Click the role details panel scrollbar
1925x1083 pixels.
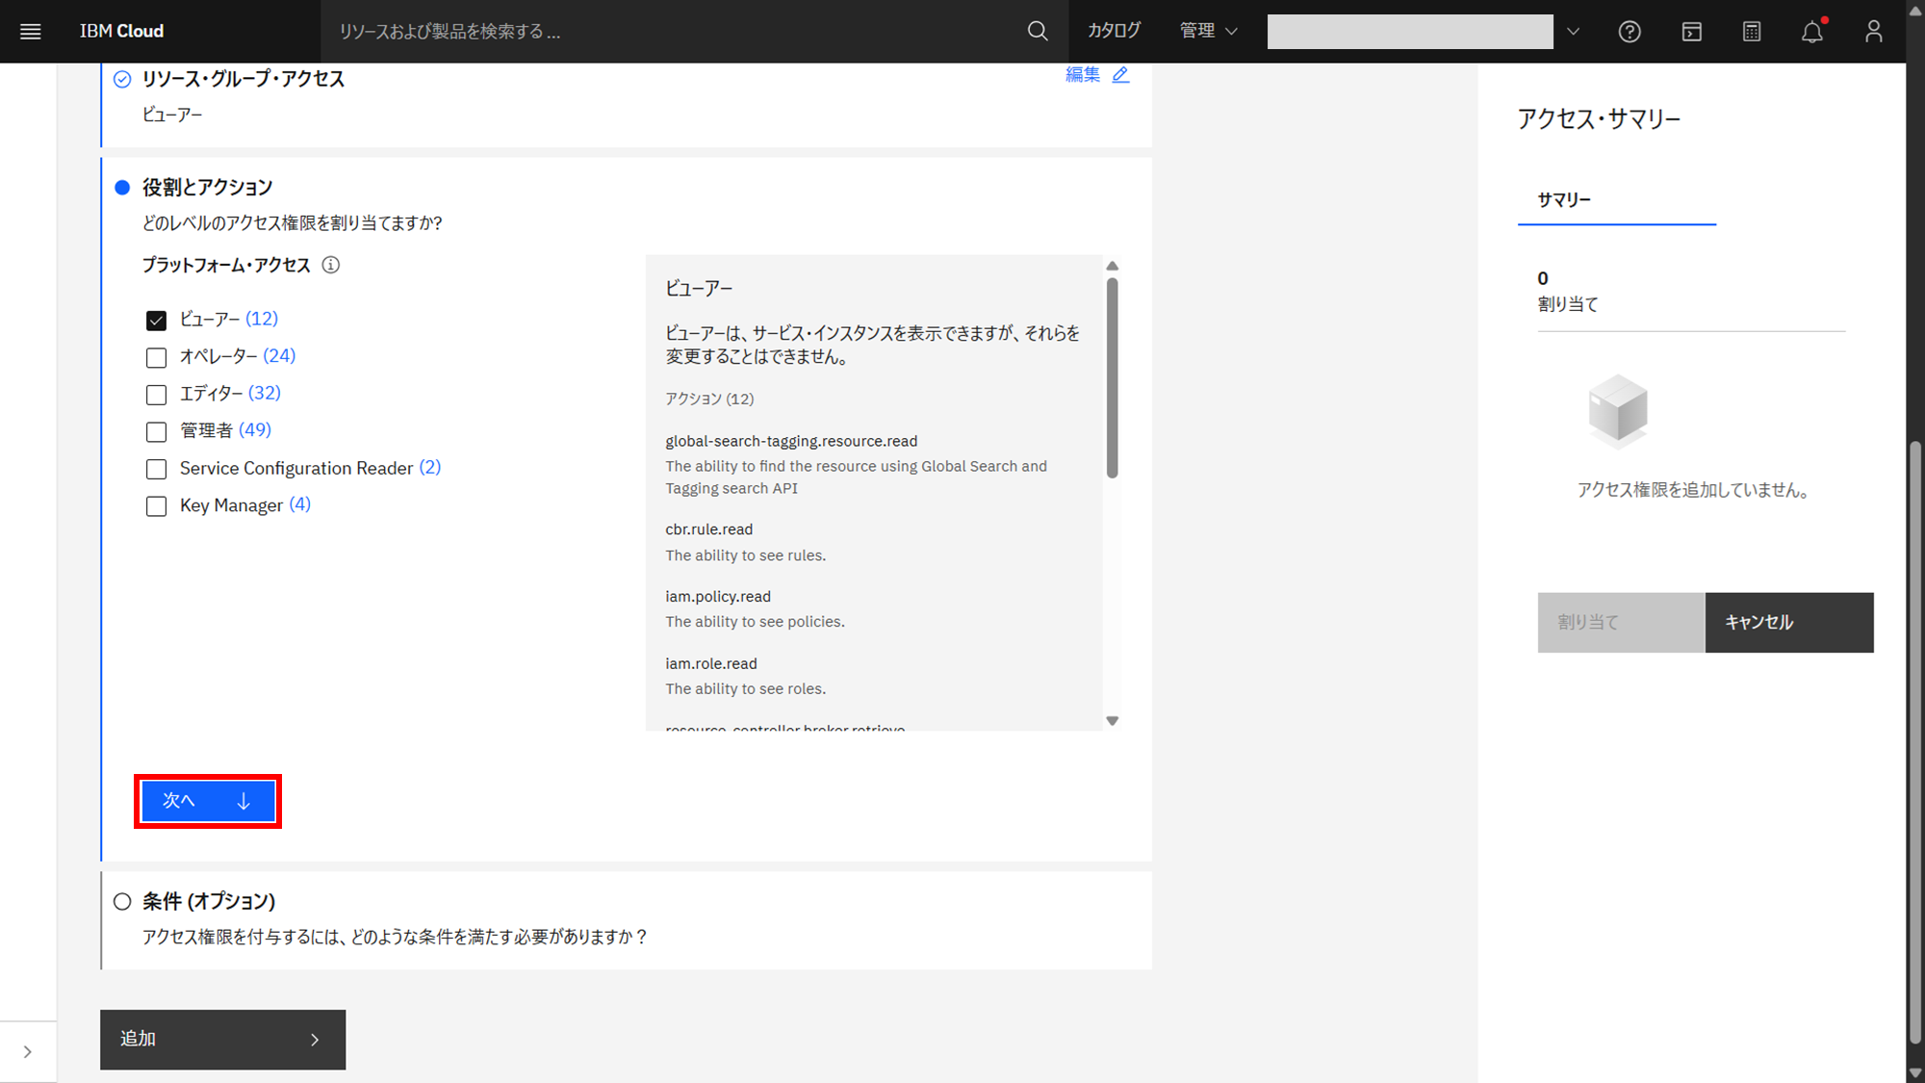(1112, 375)
